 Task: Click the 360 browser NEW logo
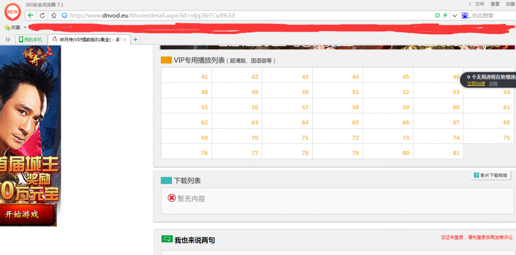point(12,11)
